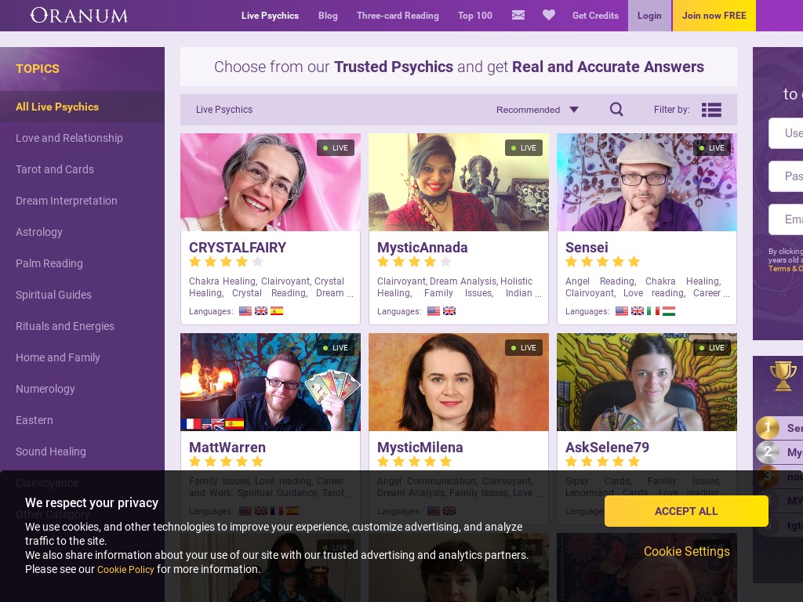Click the rank 1 gold medal badge
803x602 pixels.
(x=767, y=427)
